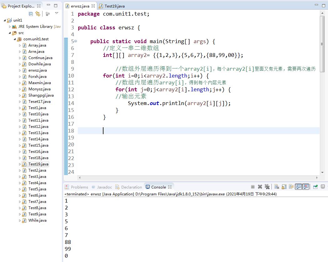Click code line 14 System.out.println
328x262 pixels.
click(179, 103)
